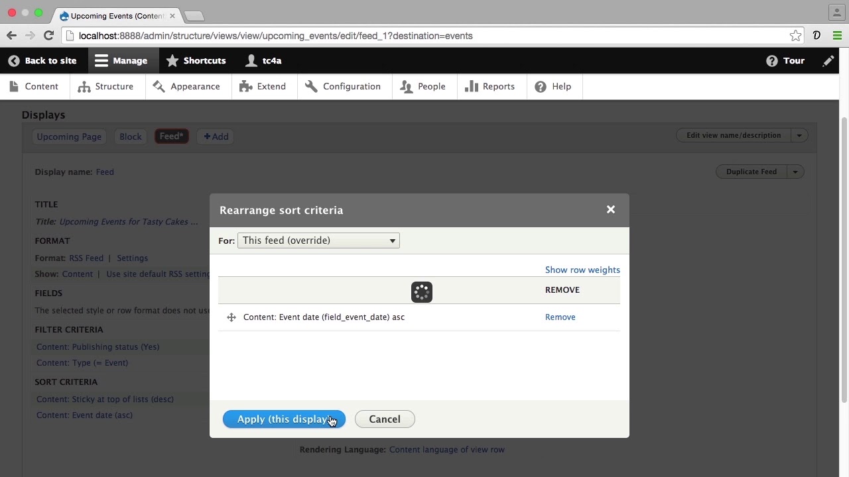Select the Upcoming Events browser tab

point(117,15)
